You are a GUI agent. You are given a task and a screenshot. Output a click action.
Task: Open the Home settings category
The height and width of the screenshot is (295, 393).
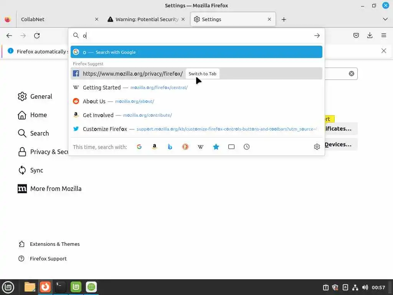pyautogui.click(x=32, y=115)
